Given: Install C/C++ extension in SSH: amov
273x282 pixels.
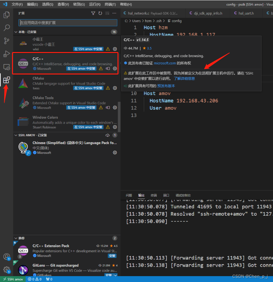Looking at the screenshot, I should tap(81, 69).
